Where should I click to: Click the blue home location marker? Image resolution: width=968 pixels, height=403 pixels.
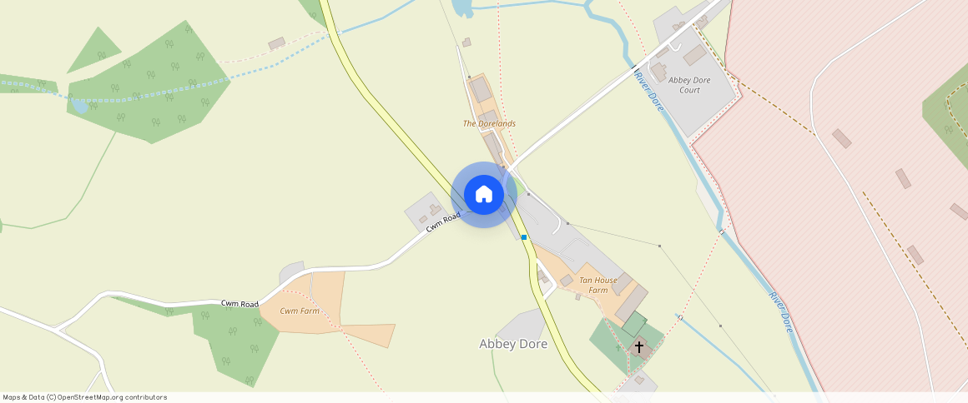(x=484, y=195)
